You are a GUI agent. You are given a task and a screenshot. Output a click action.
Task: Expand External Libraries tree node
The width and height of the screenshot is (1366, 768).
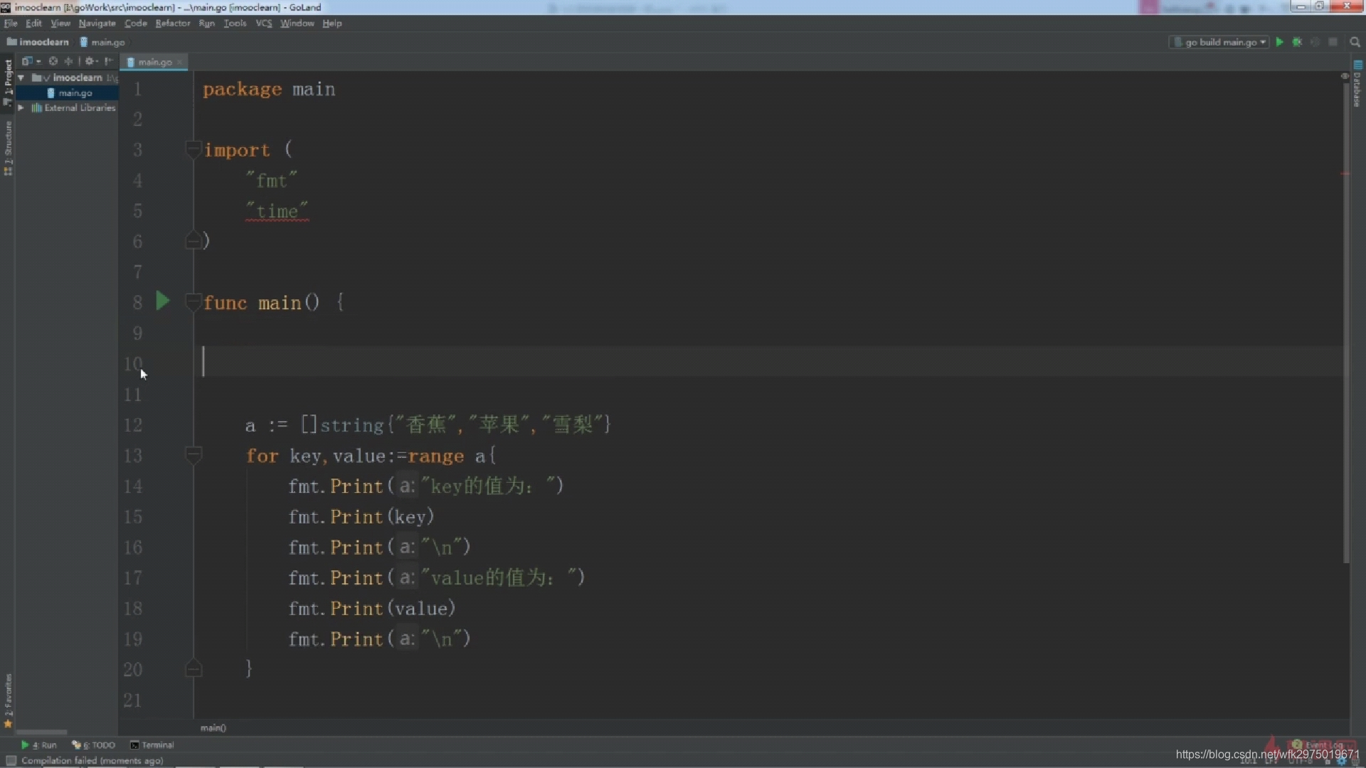click(x=21, y=107)
